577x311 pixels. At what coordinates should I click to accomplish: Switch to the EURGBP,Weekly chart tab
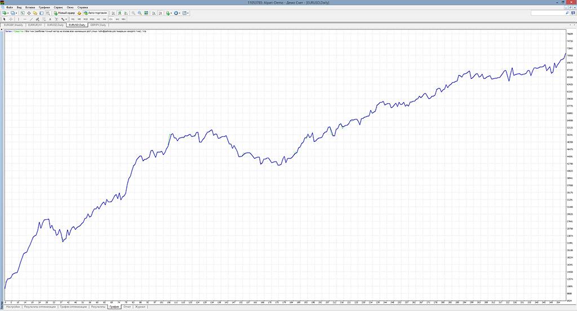[14, 25]
